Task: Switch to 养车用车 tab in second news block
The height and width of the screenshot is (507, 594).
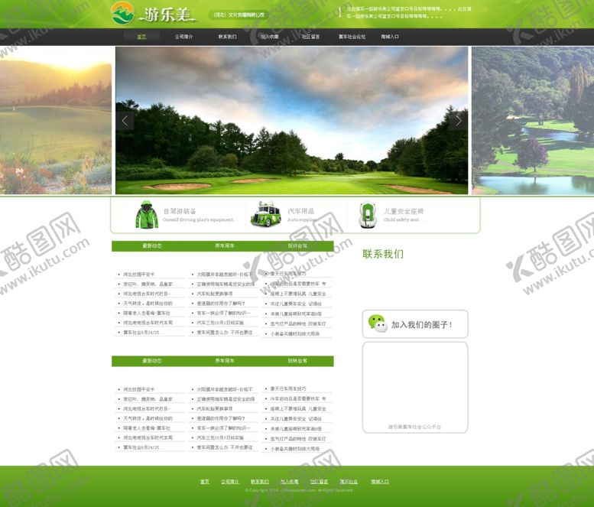Action: [x=225, y=361]
